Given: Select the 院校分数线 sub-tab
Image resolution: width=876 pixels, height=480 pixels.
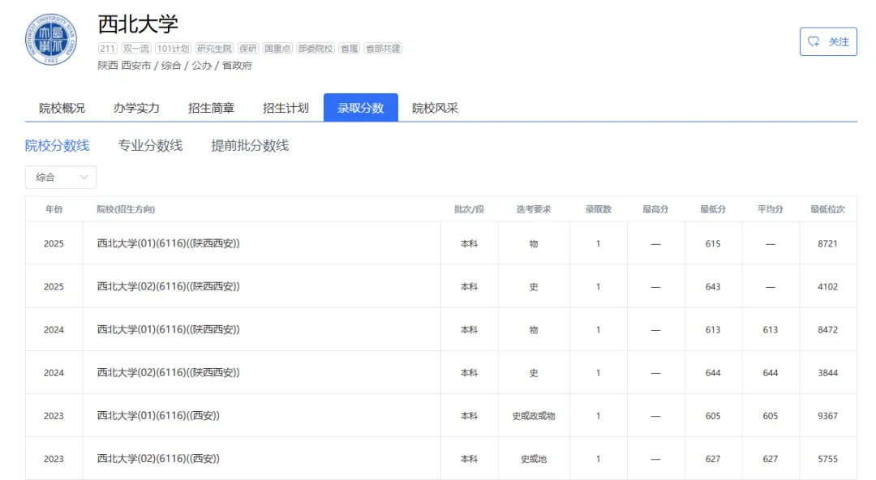Looking at the screenshot, I should tap(57, 146).
